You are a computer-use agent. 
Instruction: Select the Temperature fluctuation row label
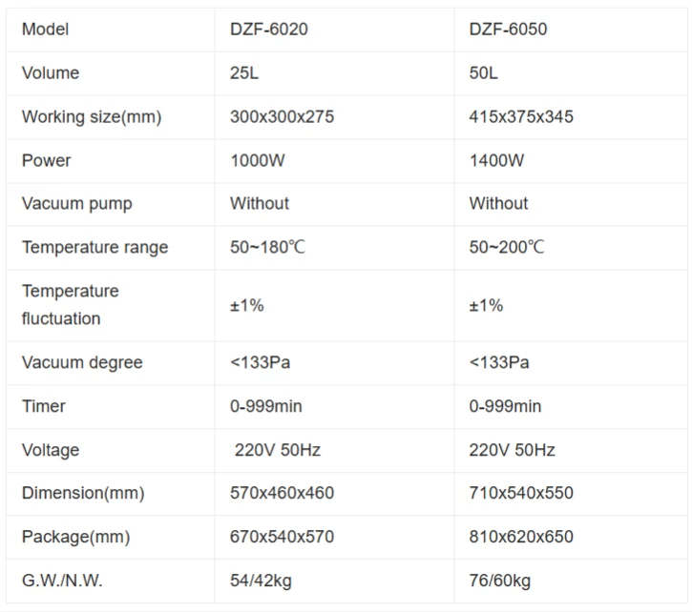tap(71, 304)
